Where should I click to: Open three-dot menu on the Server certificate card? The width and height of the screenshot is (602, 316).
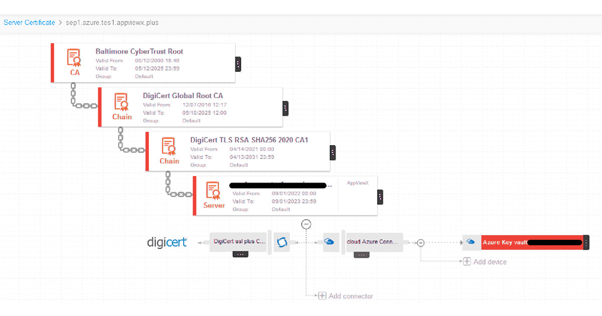pos(380,197)
